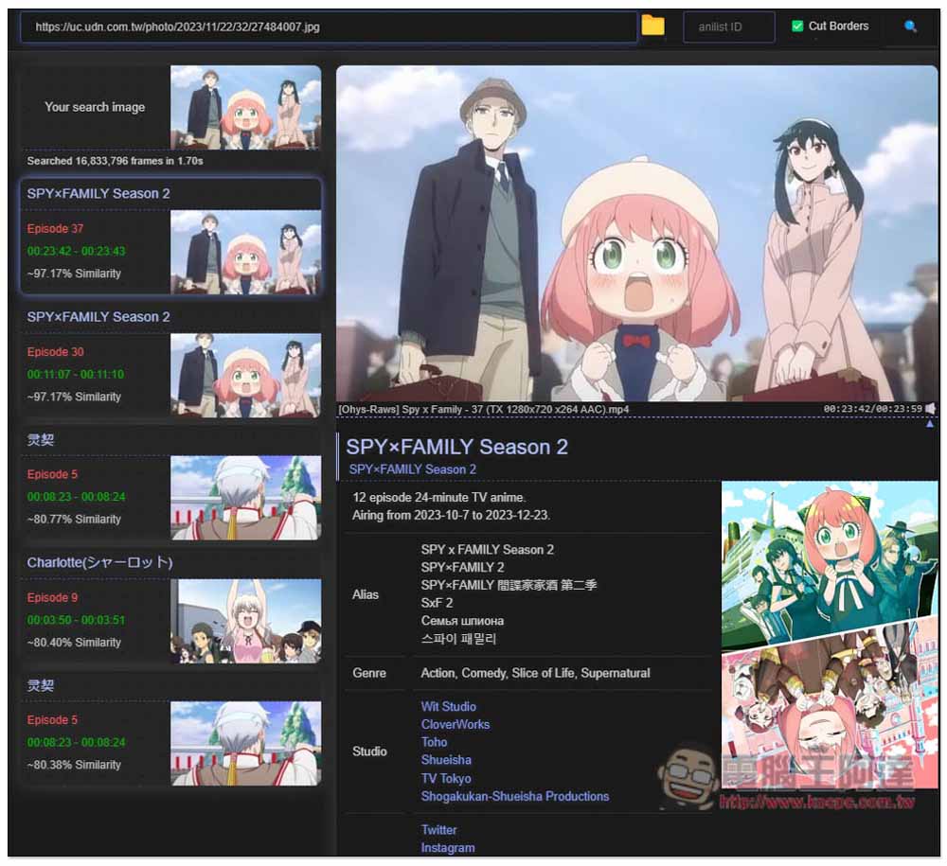Image resolution: width=947 pixels, height=866 pixels.
Task: Select the SPY×FAMILY Season 2 Episode 37 result
Action: click(x=170, y=236)
